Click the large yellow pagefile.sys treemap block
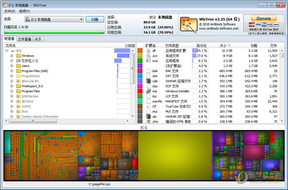 coord(175,155)
